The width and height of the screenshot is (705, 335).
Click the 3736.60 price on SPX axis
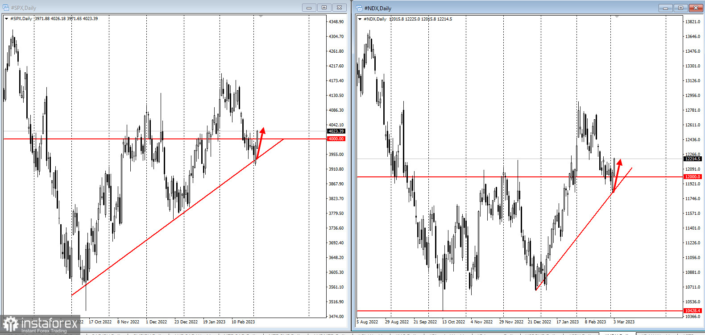[x=336, y=228]
